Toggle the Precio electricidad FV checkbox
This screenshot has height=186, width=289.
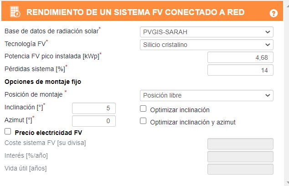(x=7, y=132)
